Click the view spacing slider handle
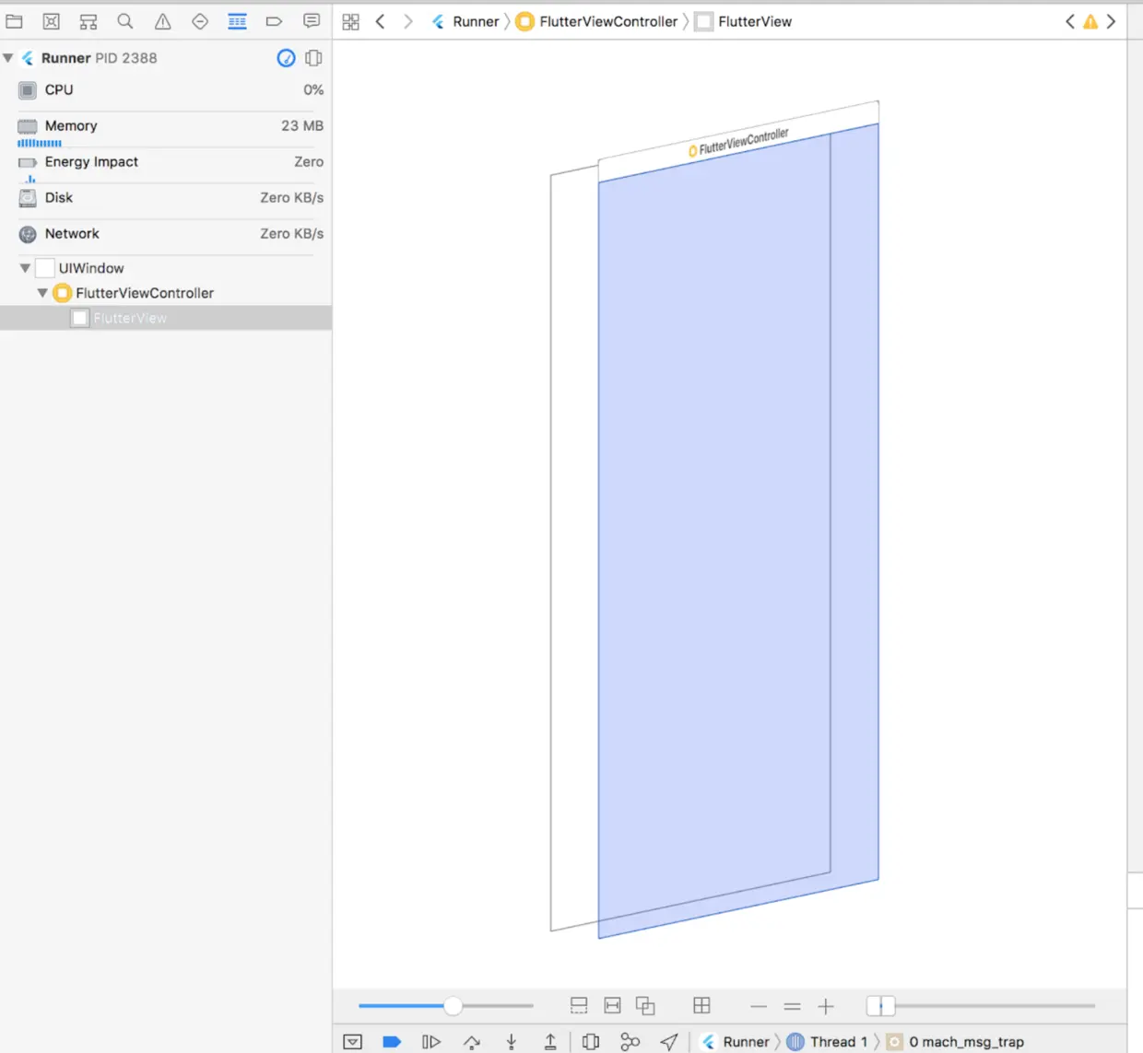 click(453, 1006)
